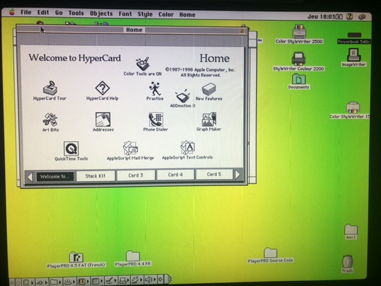The height and width of the screenshot is (286, 381).
Task: Click the right arrow next-card button
Action: [238, 175]
